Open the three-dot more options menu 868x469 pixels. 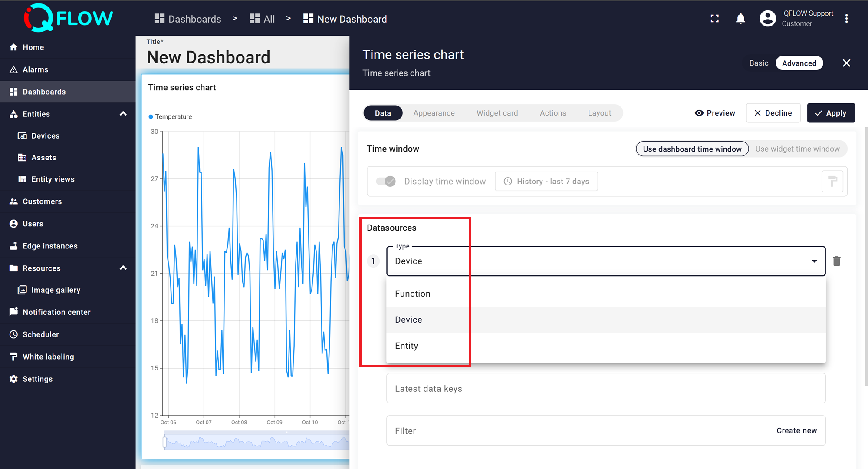pyautogui.click(x=846, y=19)
